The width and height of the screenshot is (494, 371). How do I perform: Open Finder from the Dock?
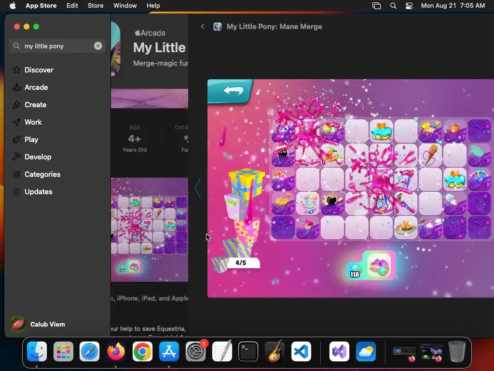37,351
